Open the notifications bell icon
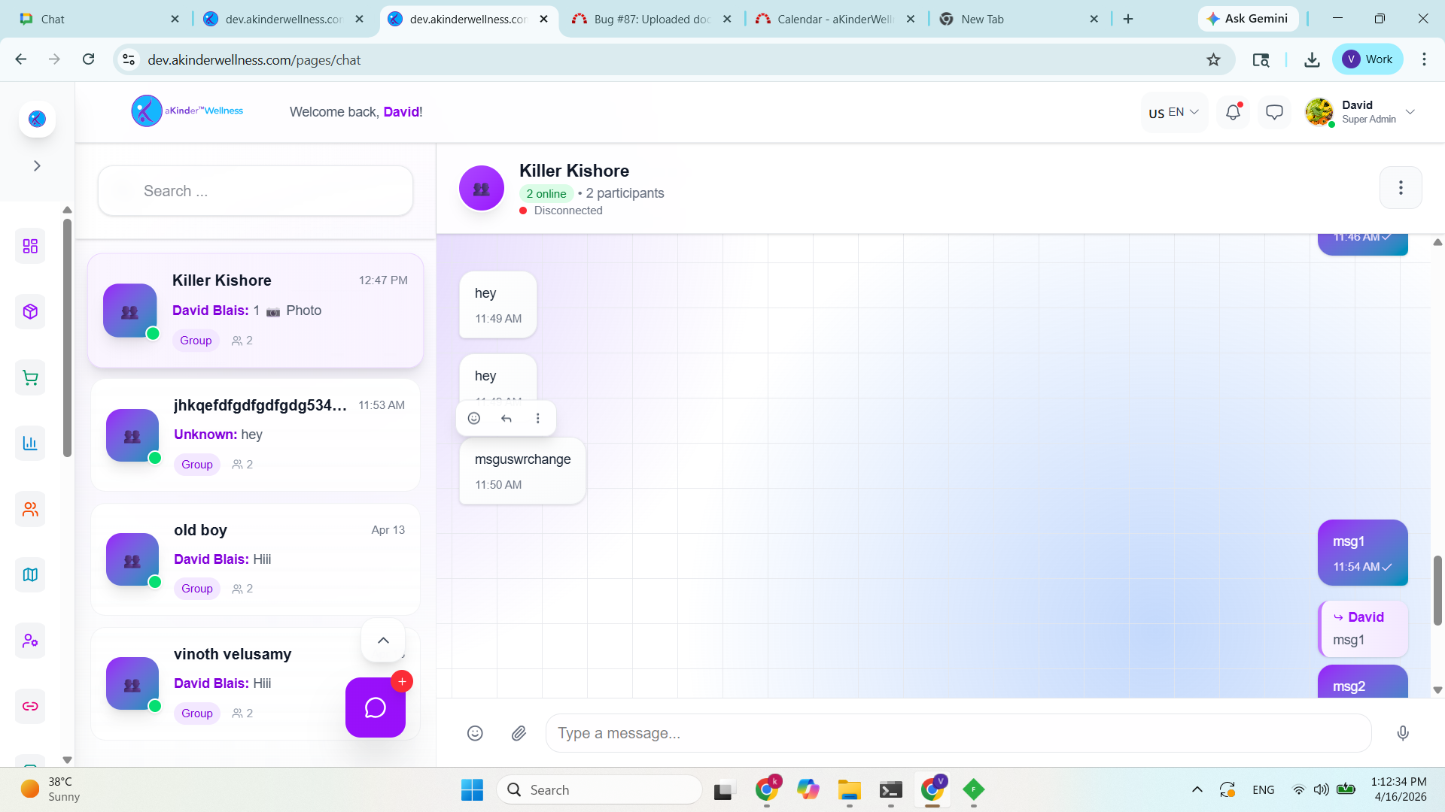The image size is (1445, 812). coord(1233,113)
